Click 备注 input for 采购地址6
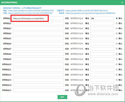Image resolution: width=125 pixels, height=102 pixels. tap(102, 44)
